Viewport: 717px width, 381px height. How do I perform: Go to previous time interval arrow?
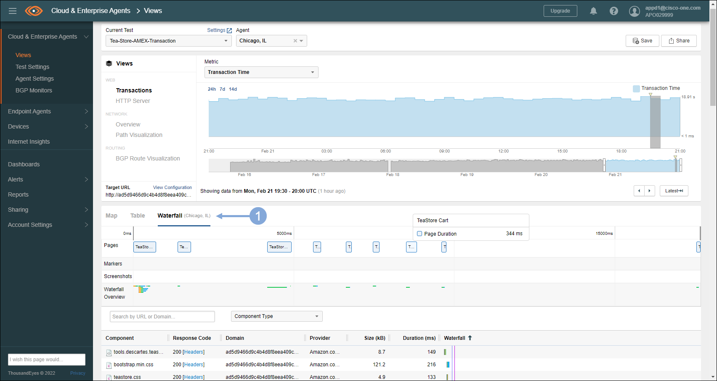click(639, 191)
